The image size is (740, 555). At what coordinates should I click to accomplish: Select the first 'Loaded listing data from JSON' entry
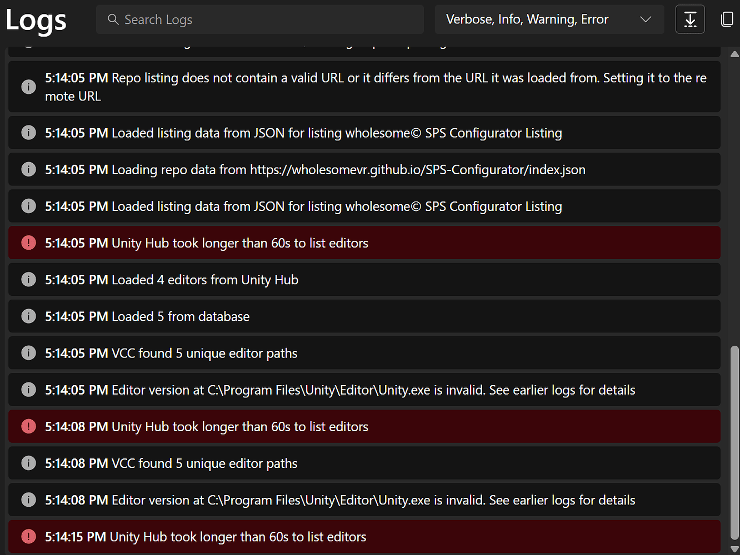click(364, 133)
